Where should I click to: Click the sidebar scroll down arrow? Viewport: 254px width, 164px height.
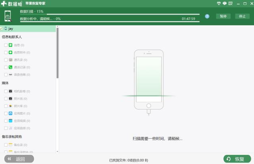coord(57,152)
